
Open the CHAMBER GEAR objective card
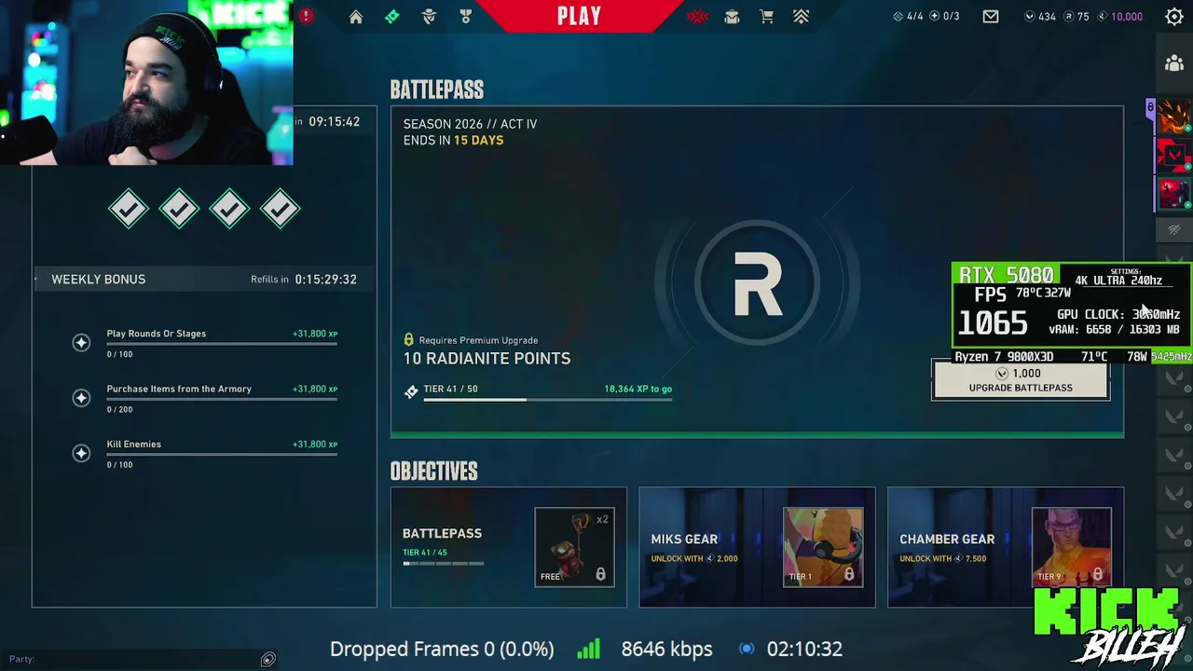1006,547
